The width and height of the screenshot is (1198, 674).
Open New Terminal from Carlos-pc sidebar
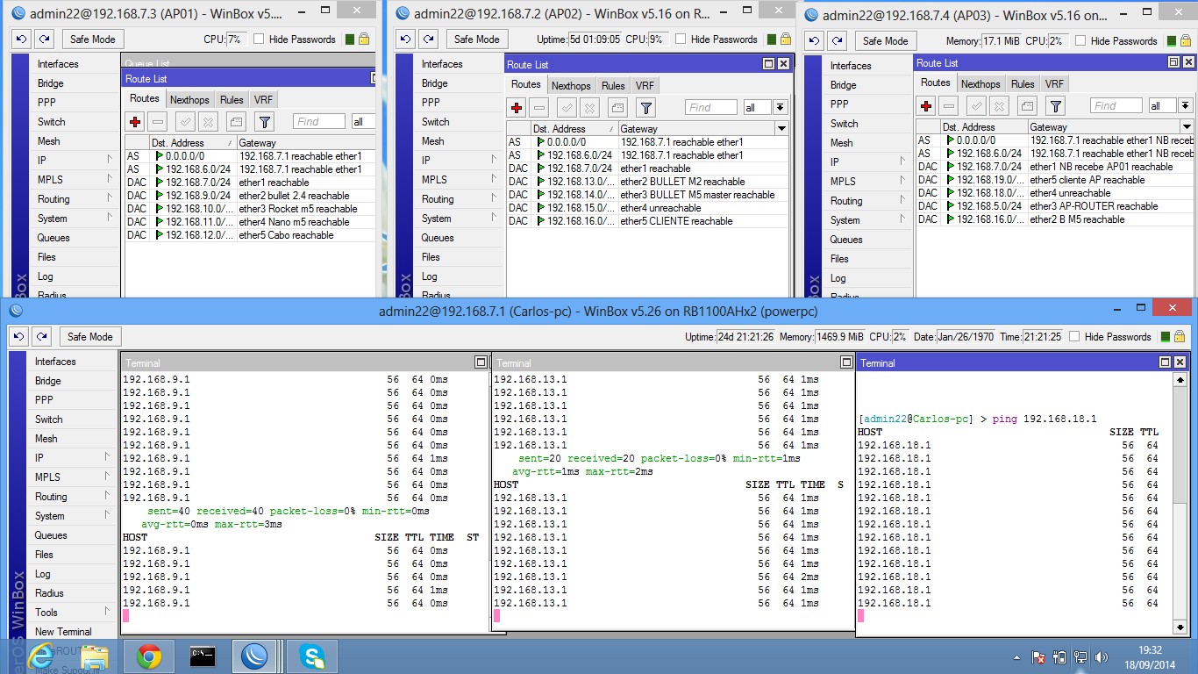[63, 632]
